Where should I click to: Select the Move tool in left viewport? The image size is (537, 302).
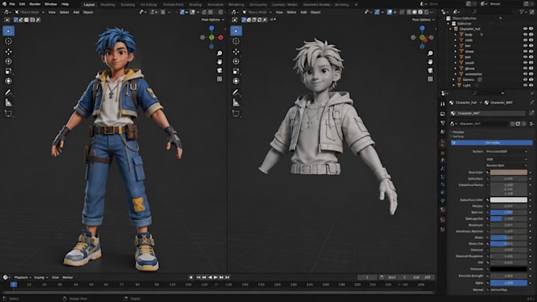coord(9,51)
